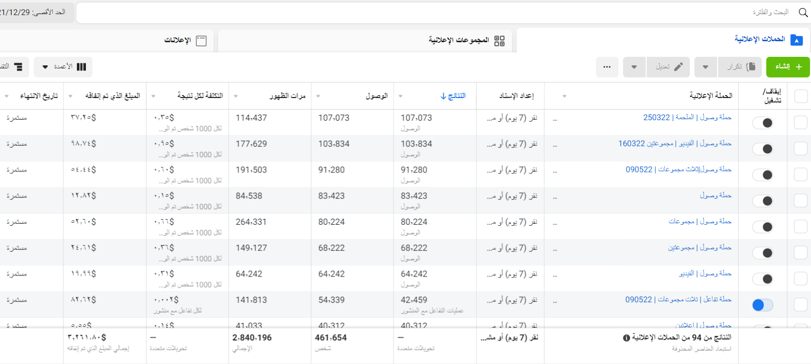Click the info icon beside results summary
Screen dimensions: 811x364
[627, 338]
